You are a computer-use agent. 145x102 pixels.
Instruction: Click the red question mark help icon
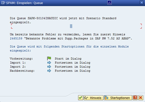135,98
